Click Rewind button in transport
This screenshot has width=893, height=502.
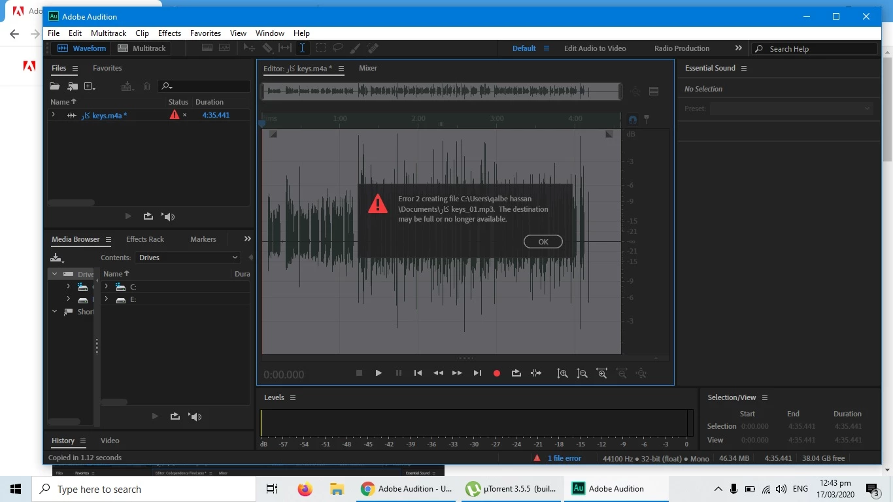(x=438, y=373)
